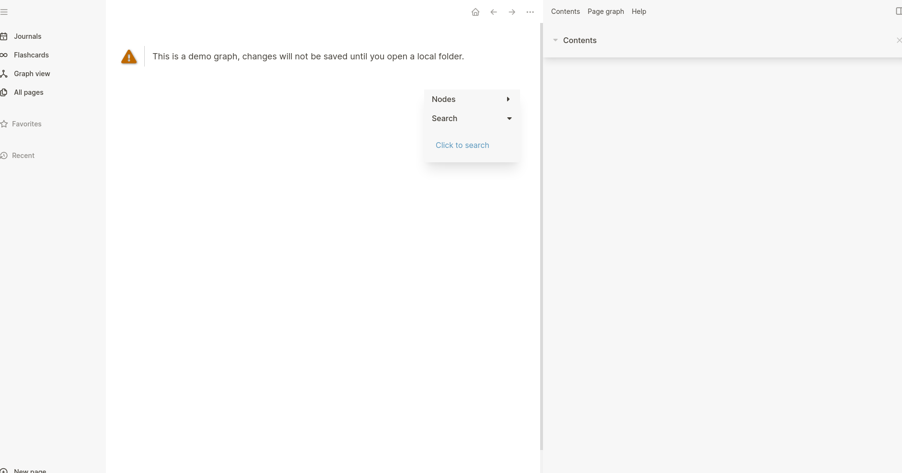
Task: Open the more options ellipsis menu
Action: point(530,11)
